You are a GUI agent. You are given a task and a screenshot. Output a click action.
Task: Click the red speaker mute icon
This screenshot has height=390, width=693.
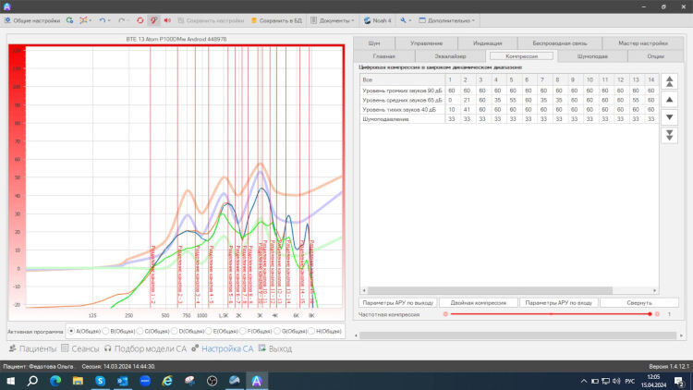[167, 20]
